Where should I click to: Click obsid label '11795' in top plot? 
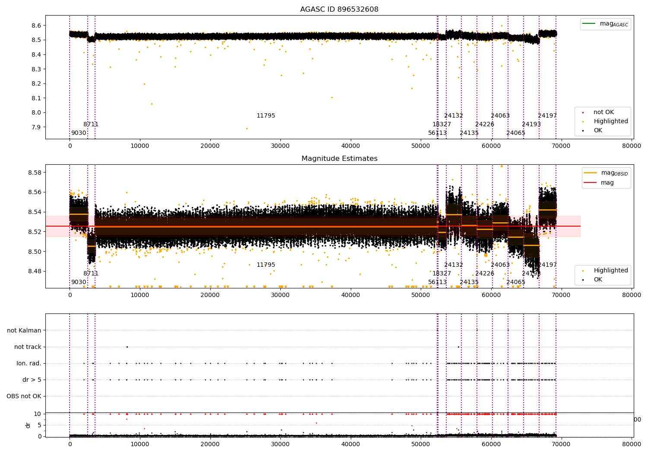[266, 116]
